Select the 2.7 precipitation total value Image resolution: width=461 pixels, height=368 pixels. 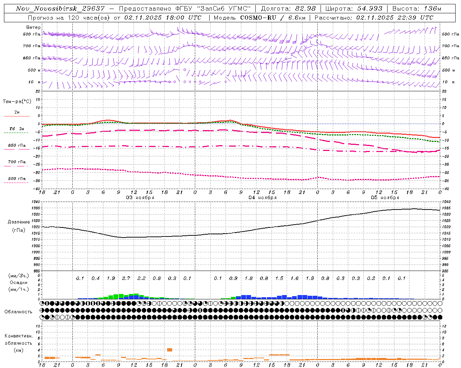click(126, 279)
